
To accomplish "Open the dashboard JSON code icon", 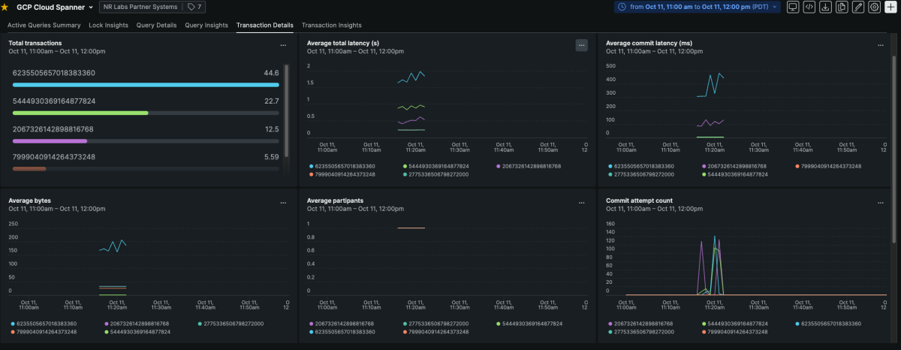I will (x=809, y=7).
